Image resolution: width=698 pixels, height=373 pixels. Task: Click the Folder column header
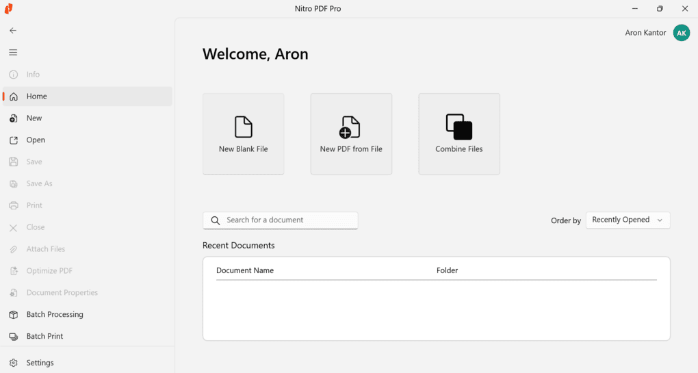point(447,270)
